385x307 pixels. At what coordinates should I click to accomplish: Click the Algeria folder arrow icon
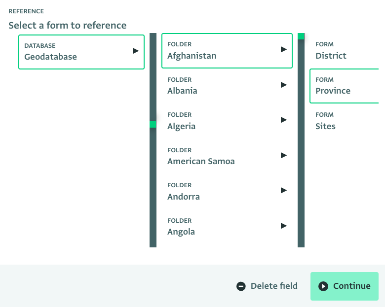284,120
